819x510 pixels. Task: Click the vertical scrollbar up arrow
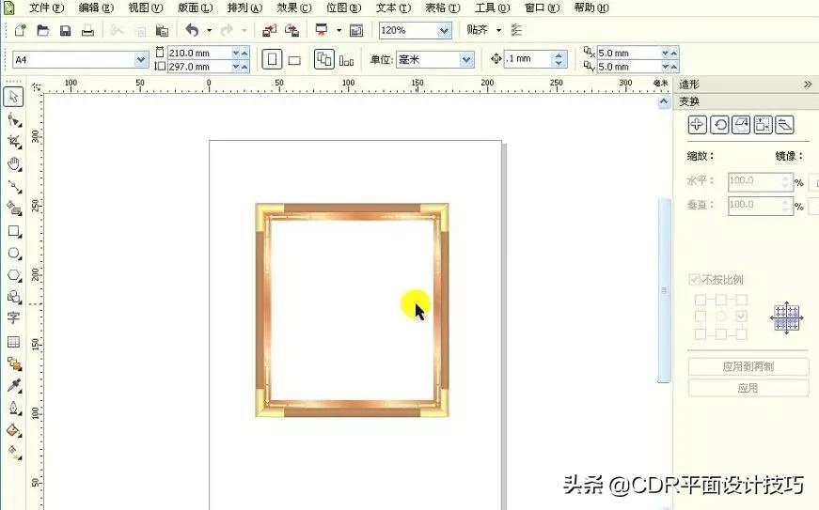pos(663,101)
